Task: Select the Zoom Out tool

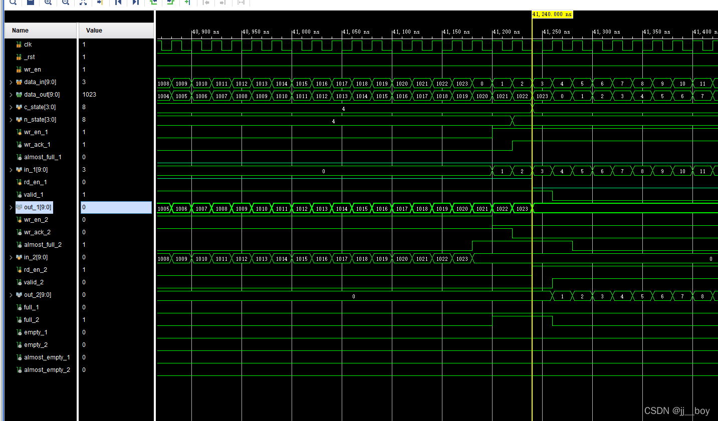Action: click(x=65, y=3)
